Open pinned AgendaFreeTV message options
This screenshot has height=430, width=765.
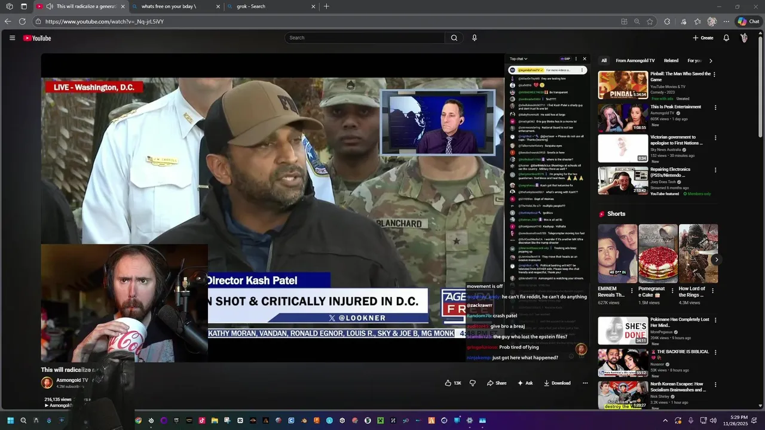[582, 70]
